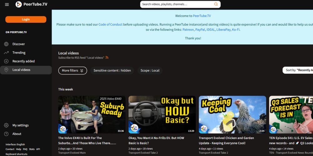Click channel avatar on Keeping Cool thumbnail
Screen dimensions: 313x156
(203, 128)
